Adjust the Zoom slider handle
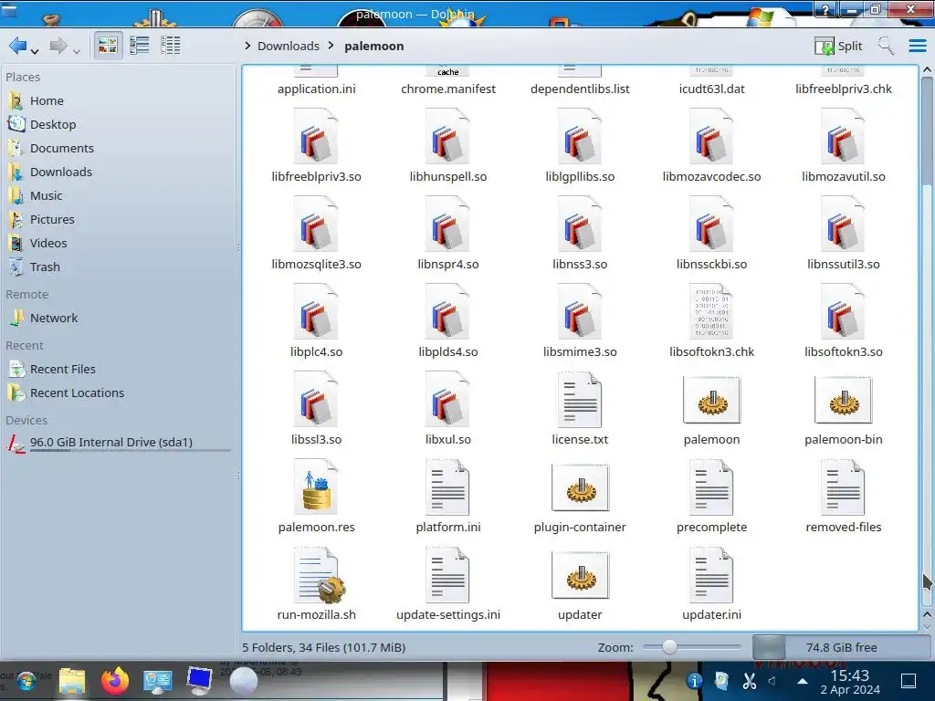The image size is (935, 701). [669, 647]
